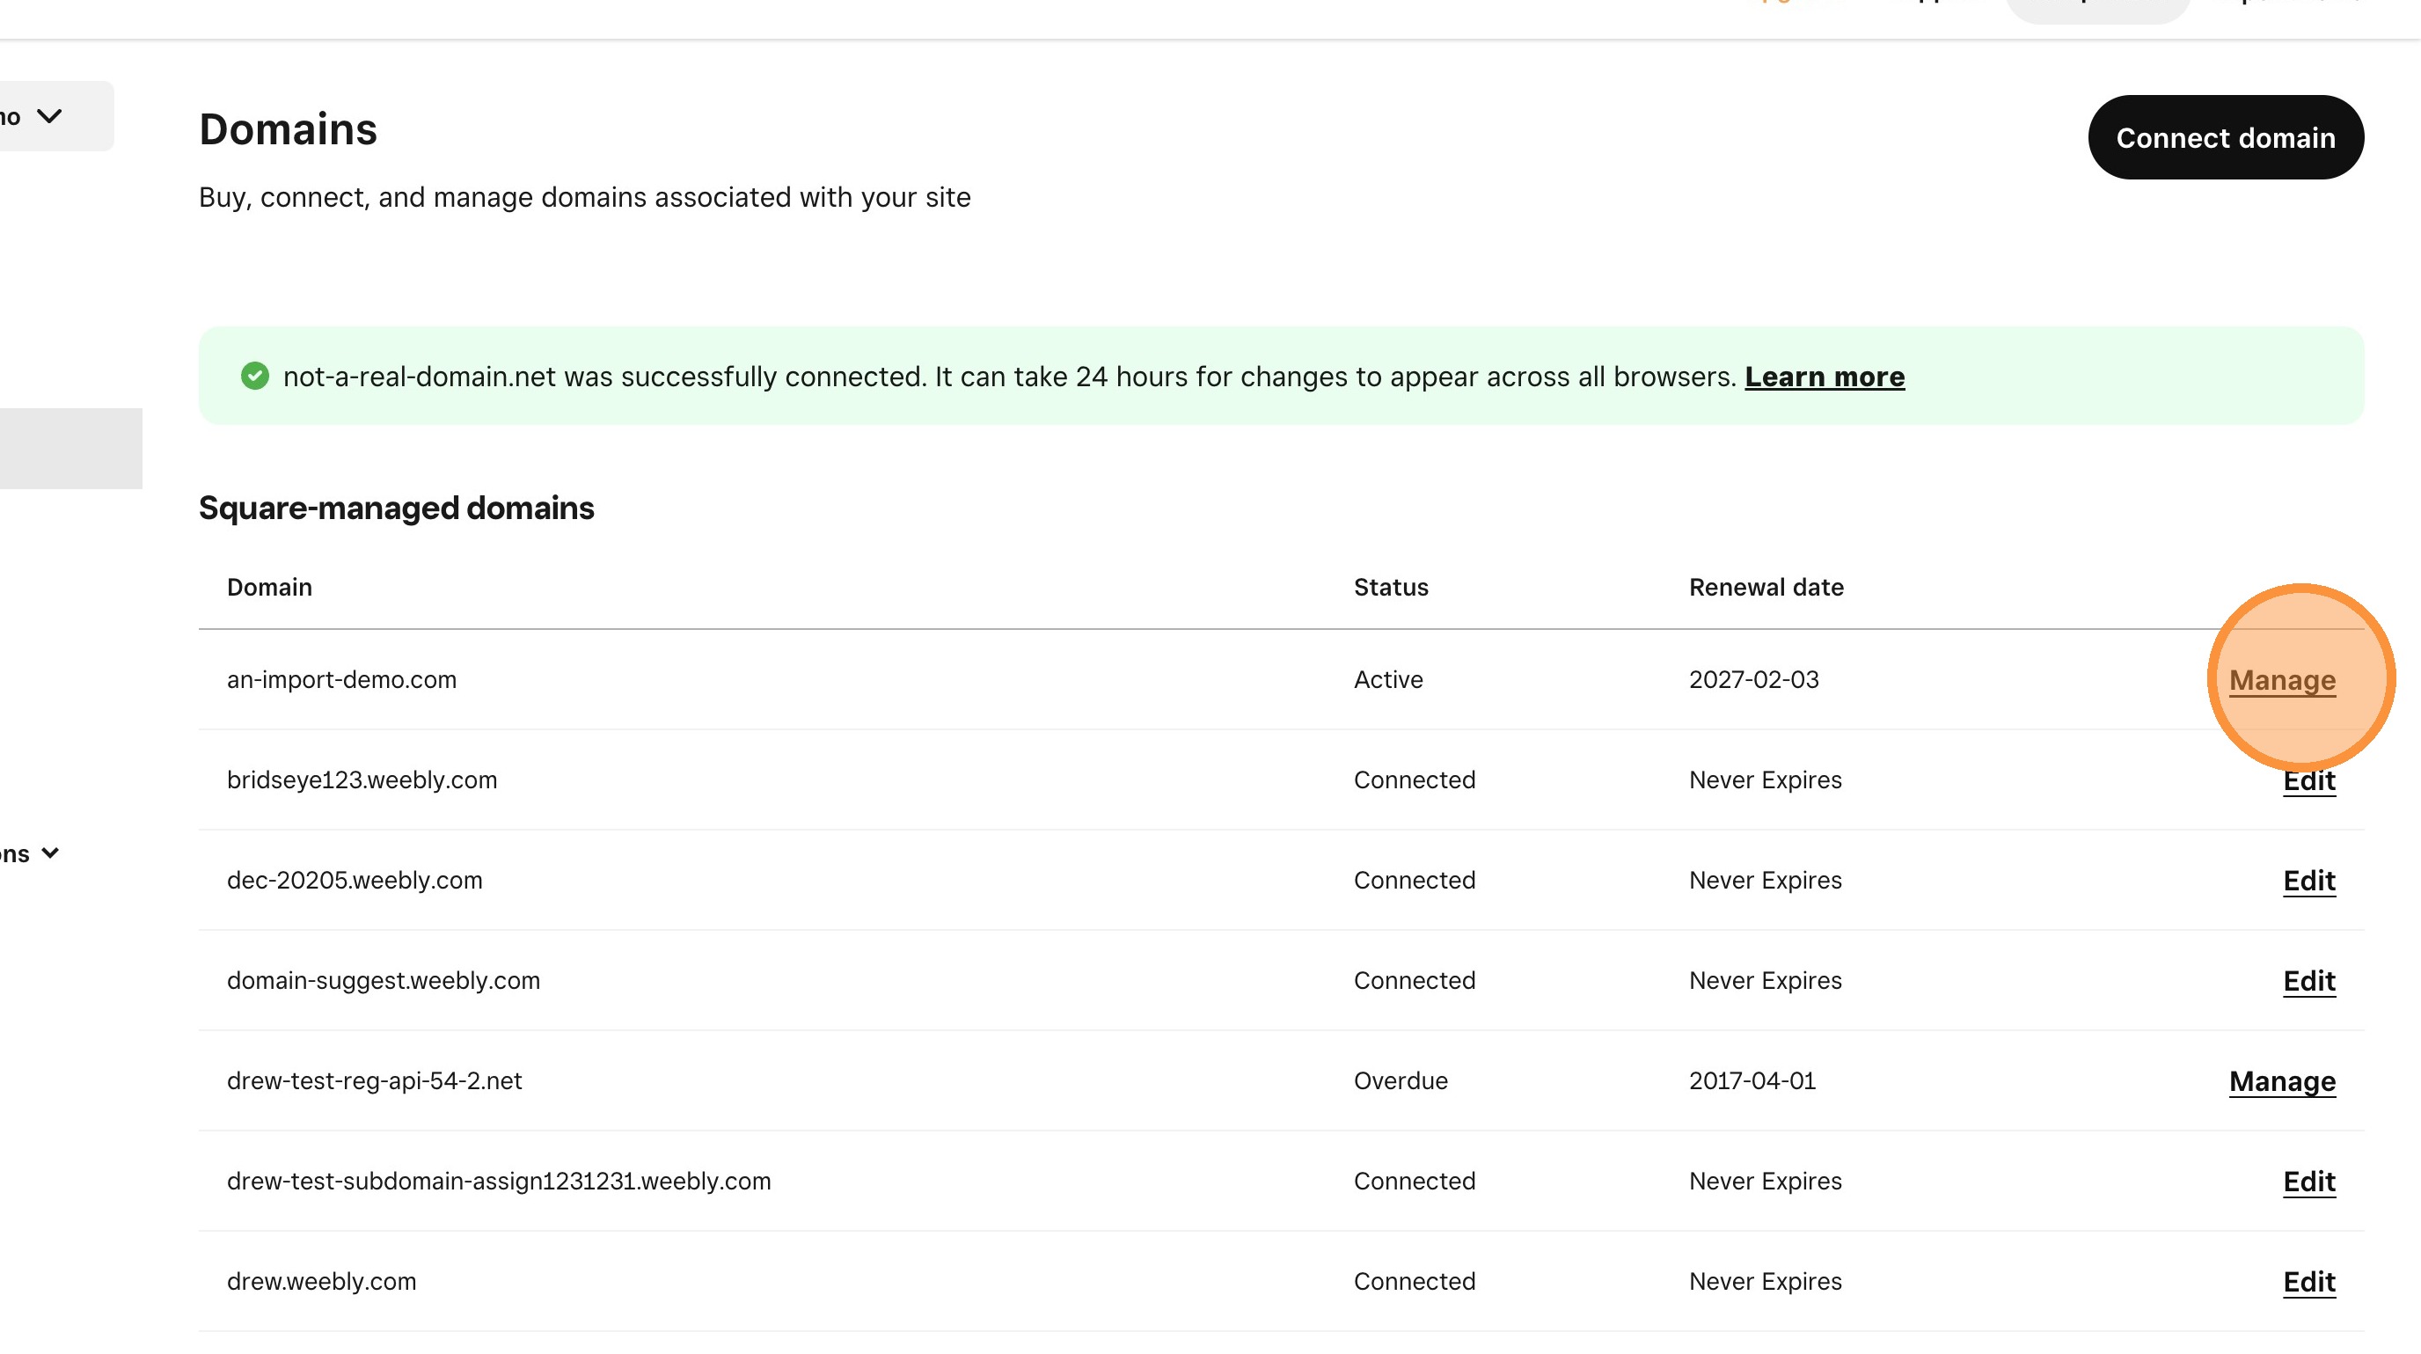2421x1354 pixels.
Task: Click the bridseye123.weebly.com domain name
Action: [x=362, y=779]
